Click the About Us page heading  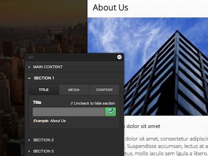[110, 8]
